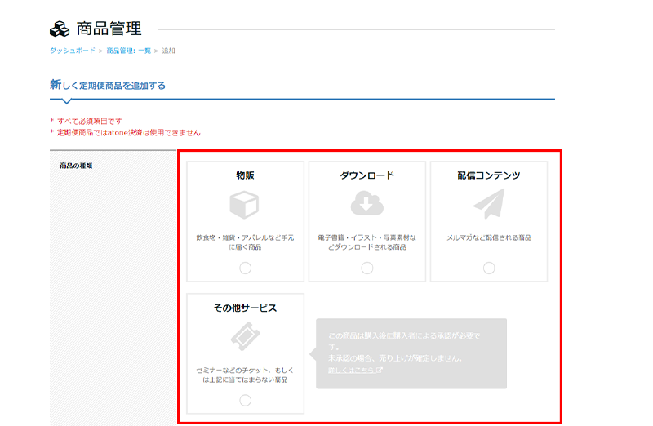Image resolution: width=653 pixels, height=426 pixels.
Task: Select the 物販 radio button
Action: click(245, 268)
